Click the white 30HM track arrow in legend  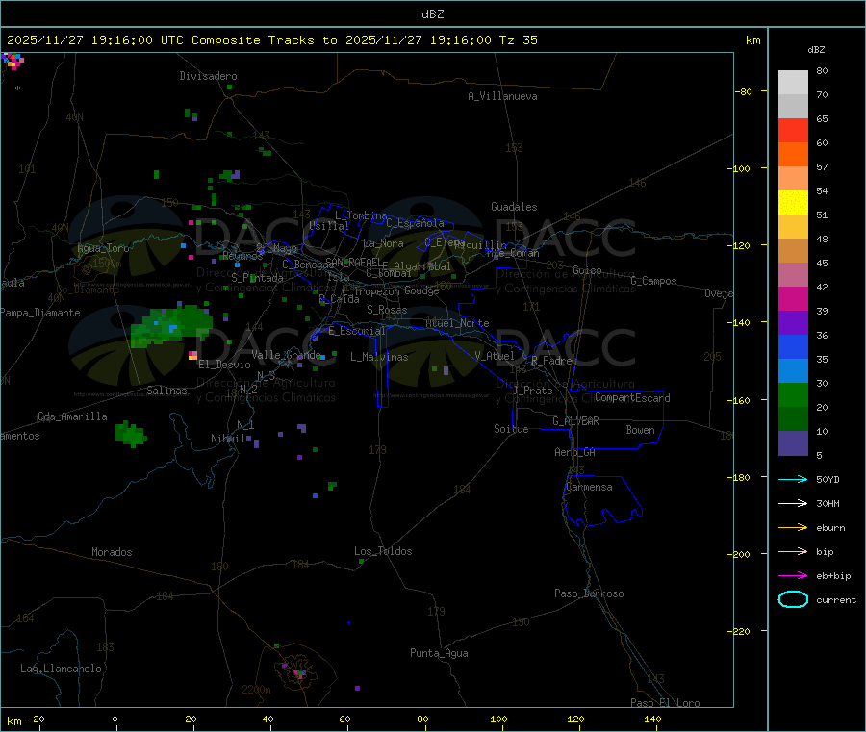[793, 503]
